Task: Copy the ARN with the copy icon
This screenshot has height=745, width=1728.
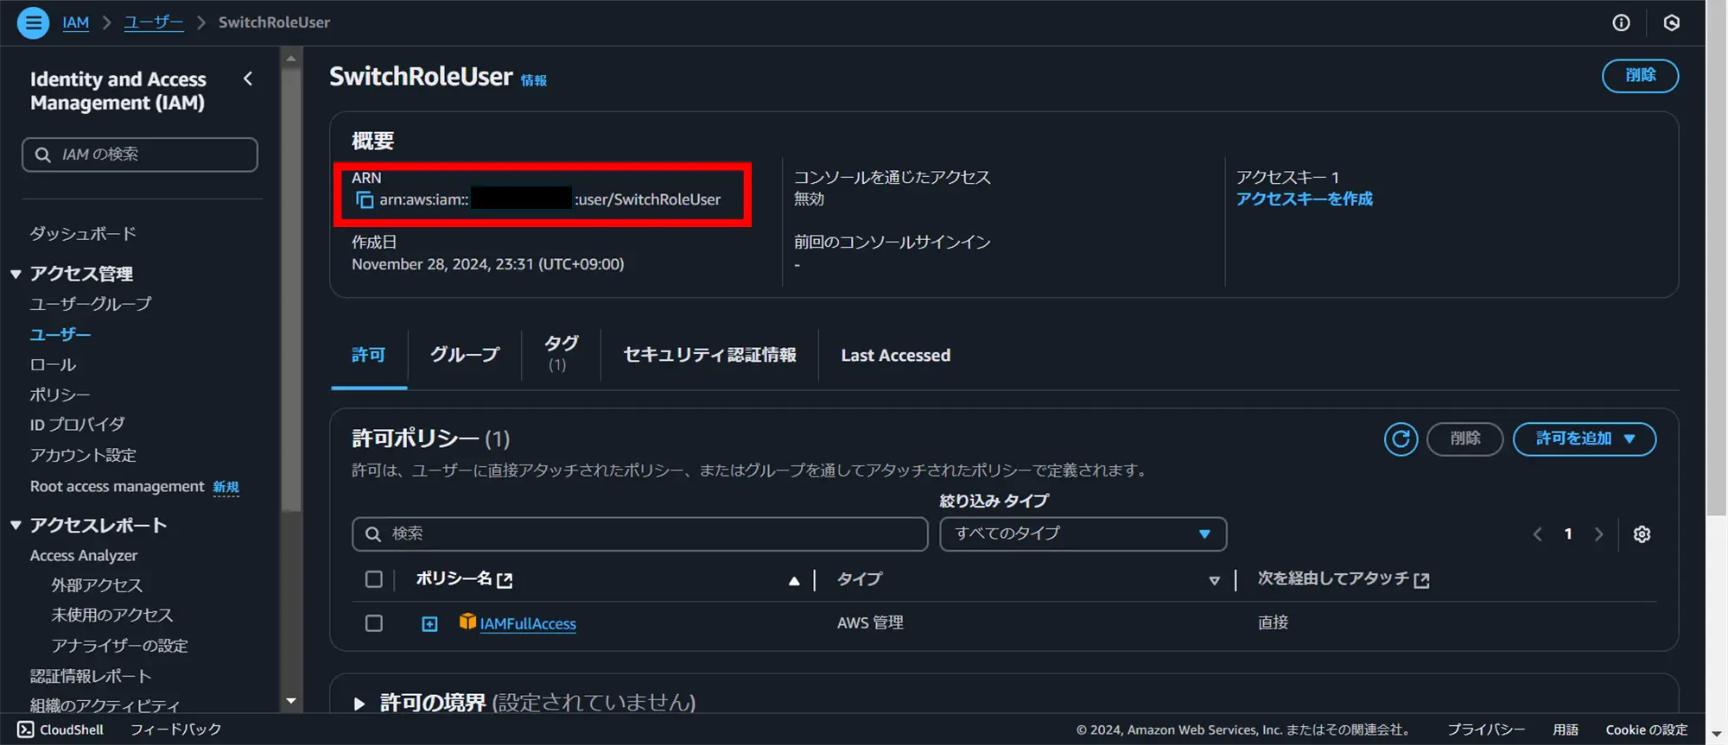Action: pos(365,199)
